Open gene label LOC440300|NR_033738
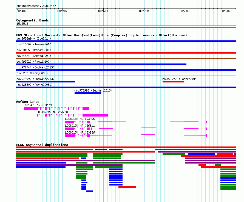The width and height of the screenshot is (244, 202). pos(52,112)
